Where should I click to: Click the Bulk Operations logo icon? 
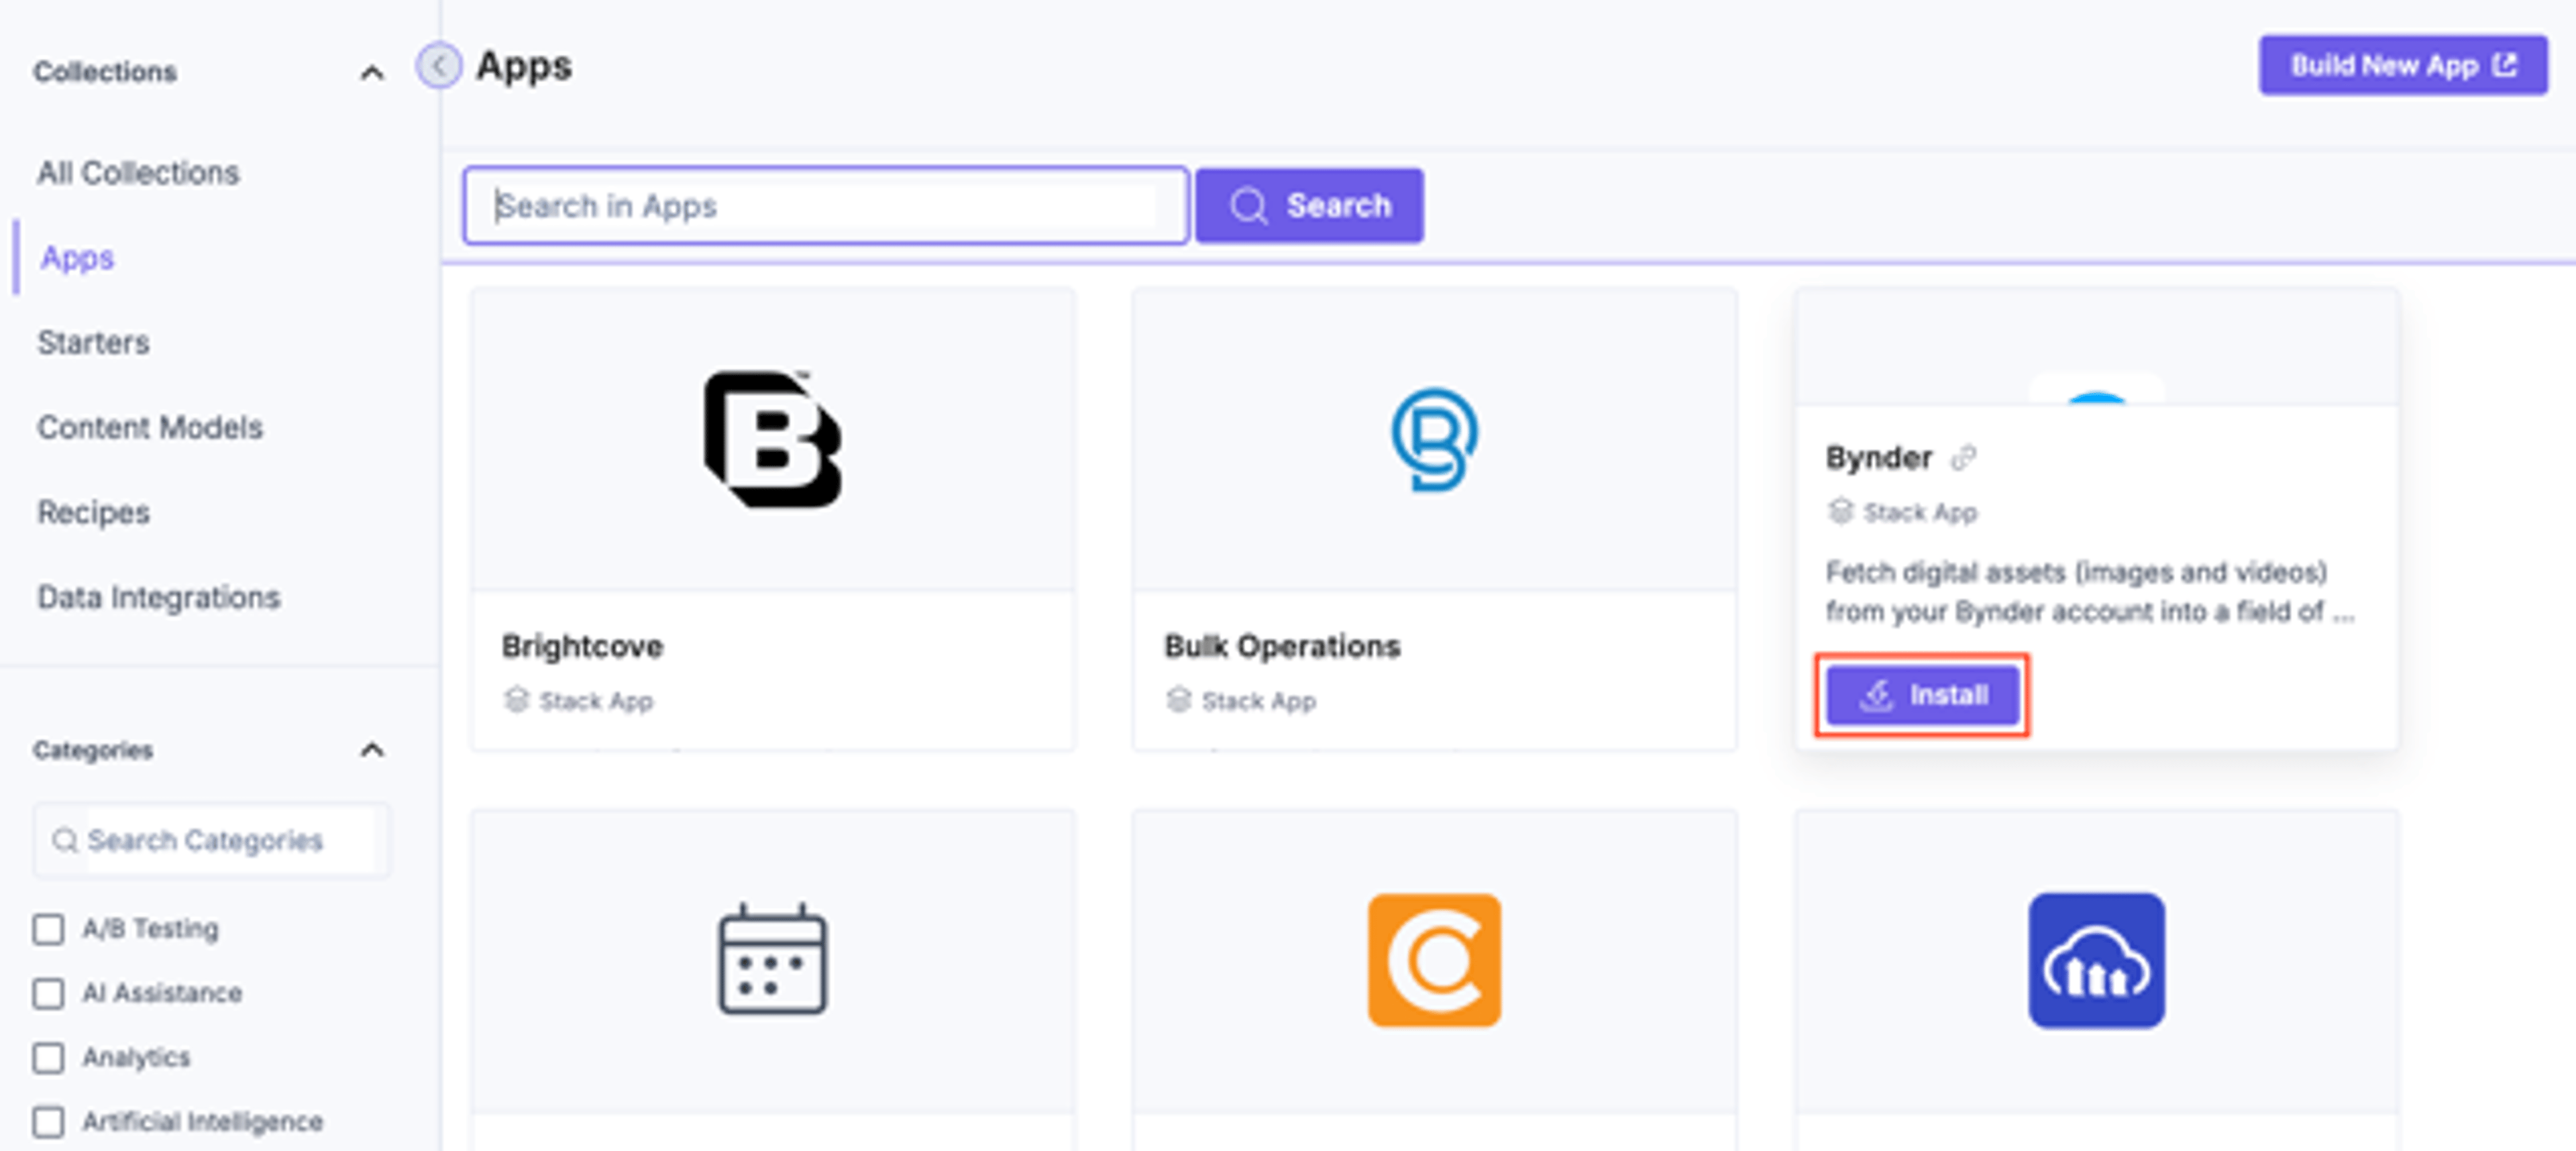(x=1434, y=440)
